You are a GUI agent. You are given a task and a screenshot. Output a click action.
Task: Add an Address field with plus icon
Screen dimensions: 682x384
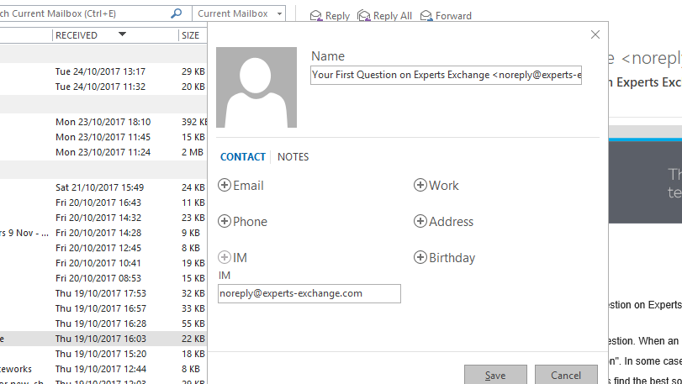(420, 221)
